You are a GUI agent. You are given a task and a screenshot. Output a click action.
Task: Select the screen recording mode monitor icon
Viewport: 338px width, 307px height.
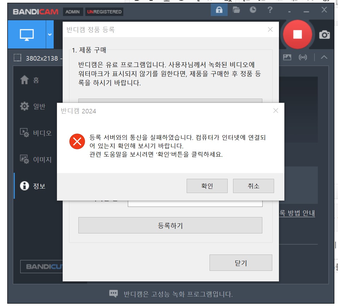(27, 34)
